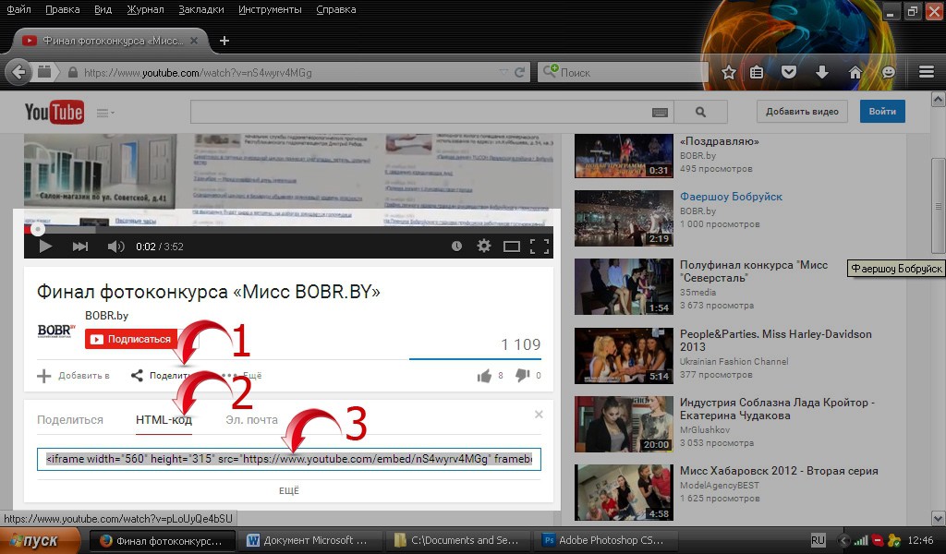Switch to Документ Microsoft Word taskbar item
The width and height of the screenshot is (946, 554).
pos(309,540)
